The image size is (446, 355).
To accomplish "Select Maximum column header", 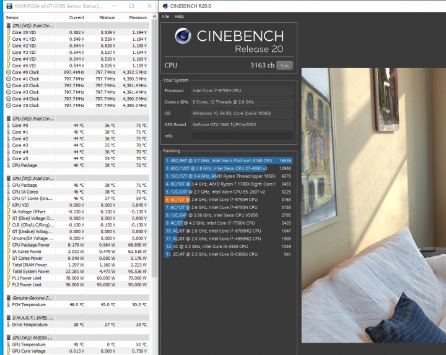I will pos(138,17).
